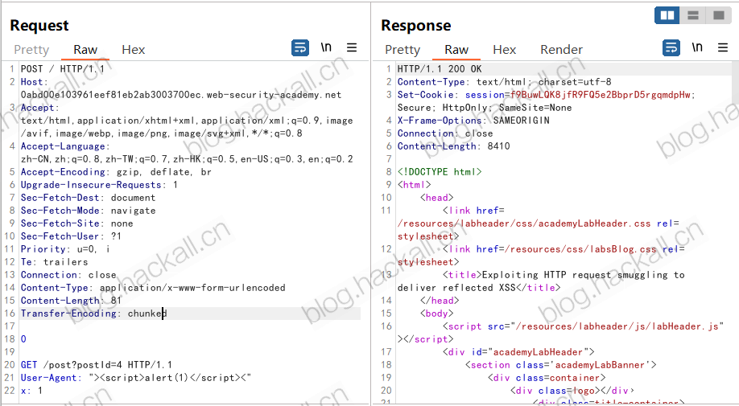This screenshot has height=406, width=739.
Task: Click 'Upgrade-Insecure-Requests: 1' line
Action: (99, 185)
